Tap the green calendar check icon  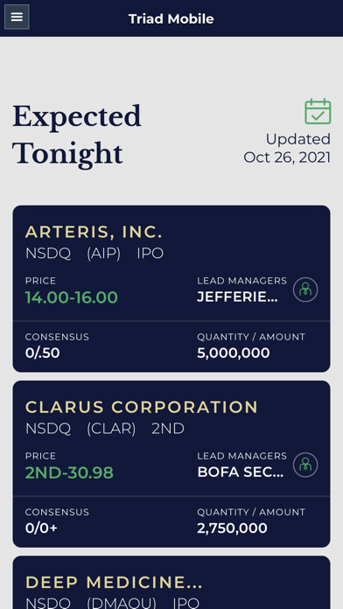[318, 111]
